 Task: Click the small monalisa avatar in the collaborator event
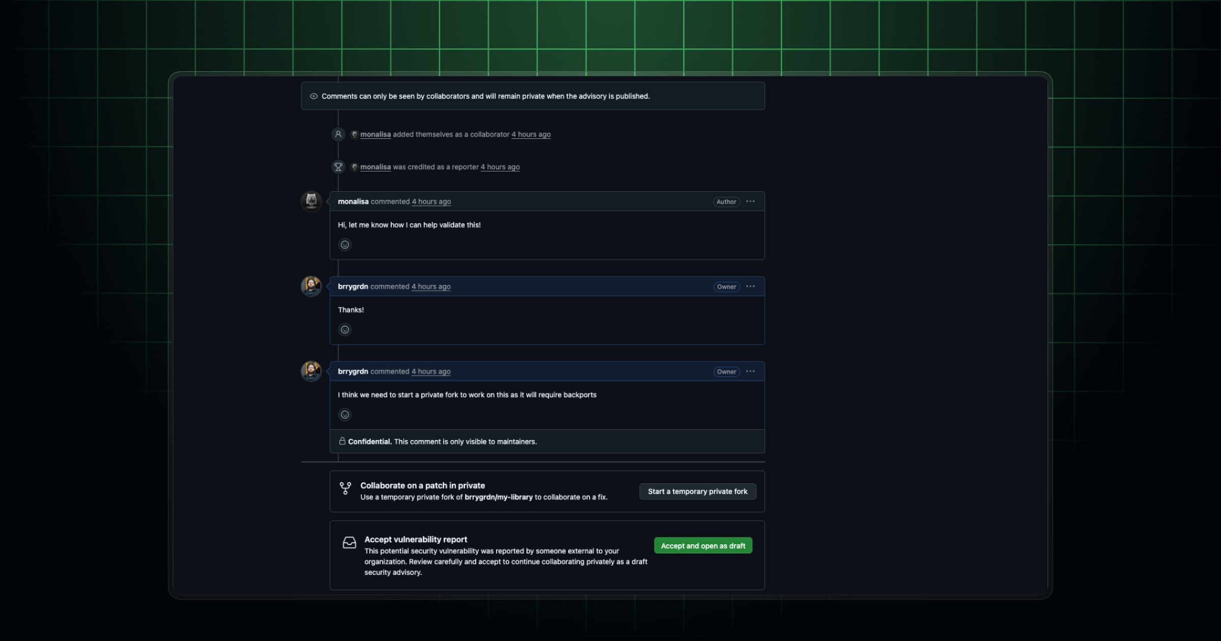354,134
